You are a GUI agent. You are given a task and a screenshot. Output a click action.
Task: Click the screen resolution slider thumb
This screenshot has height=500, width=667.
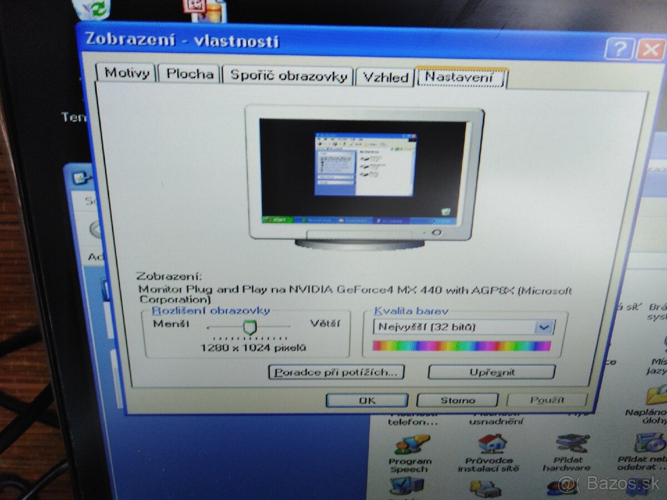(250, 327)
